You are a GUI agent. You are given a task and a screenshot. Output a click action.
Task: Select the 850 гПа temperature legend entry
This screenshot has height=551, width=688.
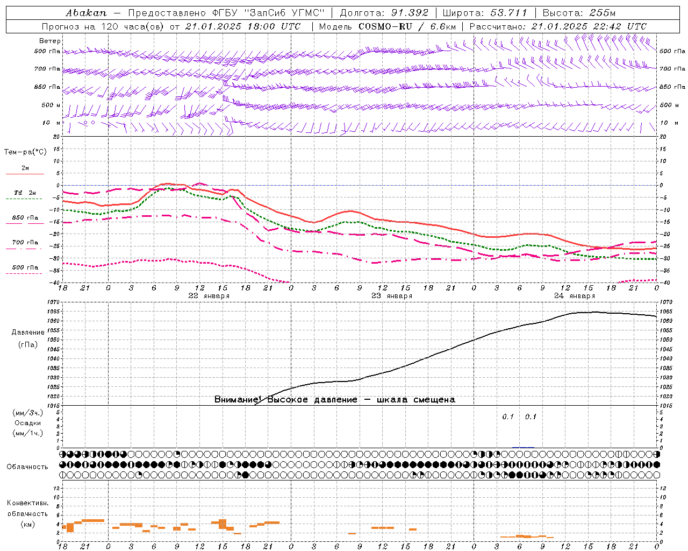point(25,218)
